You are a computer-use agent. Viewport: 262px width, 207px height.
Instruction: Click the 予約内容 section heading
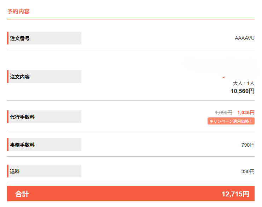click(x=18, y=11)
